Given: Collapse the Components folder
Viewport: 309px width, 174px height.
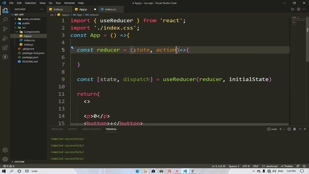Looking at the screenshot, I should [17, 32].
